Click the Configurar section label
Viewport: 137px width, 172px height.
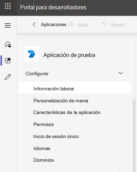[37, 73]
